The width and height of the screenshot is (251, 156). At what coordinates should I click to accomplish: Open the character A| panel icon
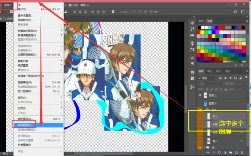click(x=192, y=58)
